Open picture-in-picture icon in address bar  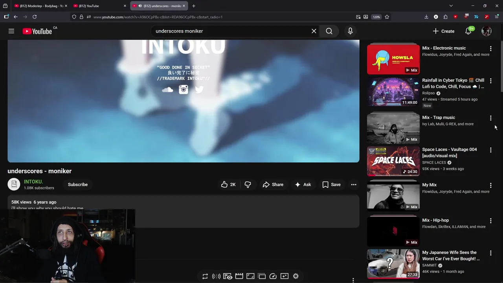(x=358, y=17)
